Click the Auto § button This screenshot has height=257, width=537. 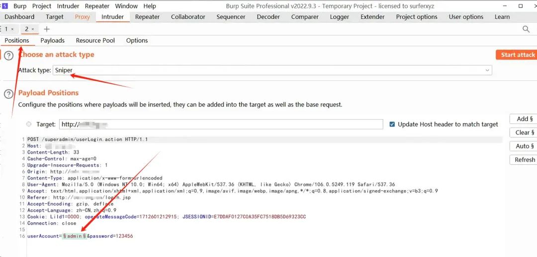(x=523, y=146)
